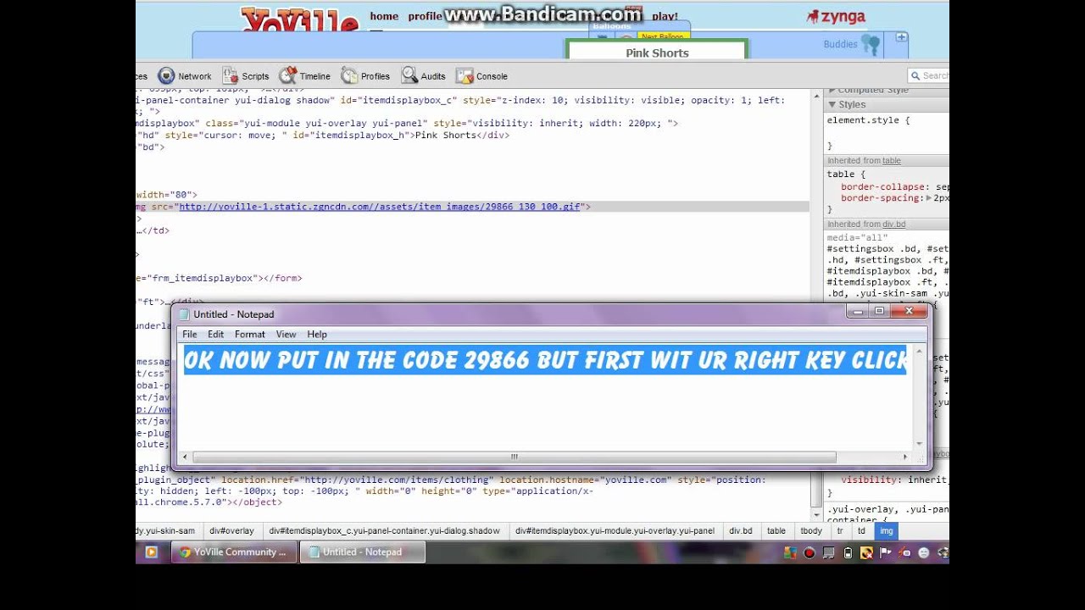Open the Profiles panel in DevTools
The image size is (1085, 610).
click(x=365, y=76)
